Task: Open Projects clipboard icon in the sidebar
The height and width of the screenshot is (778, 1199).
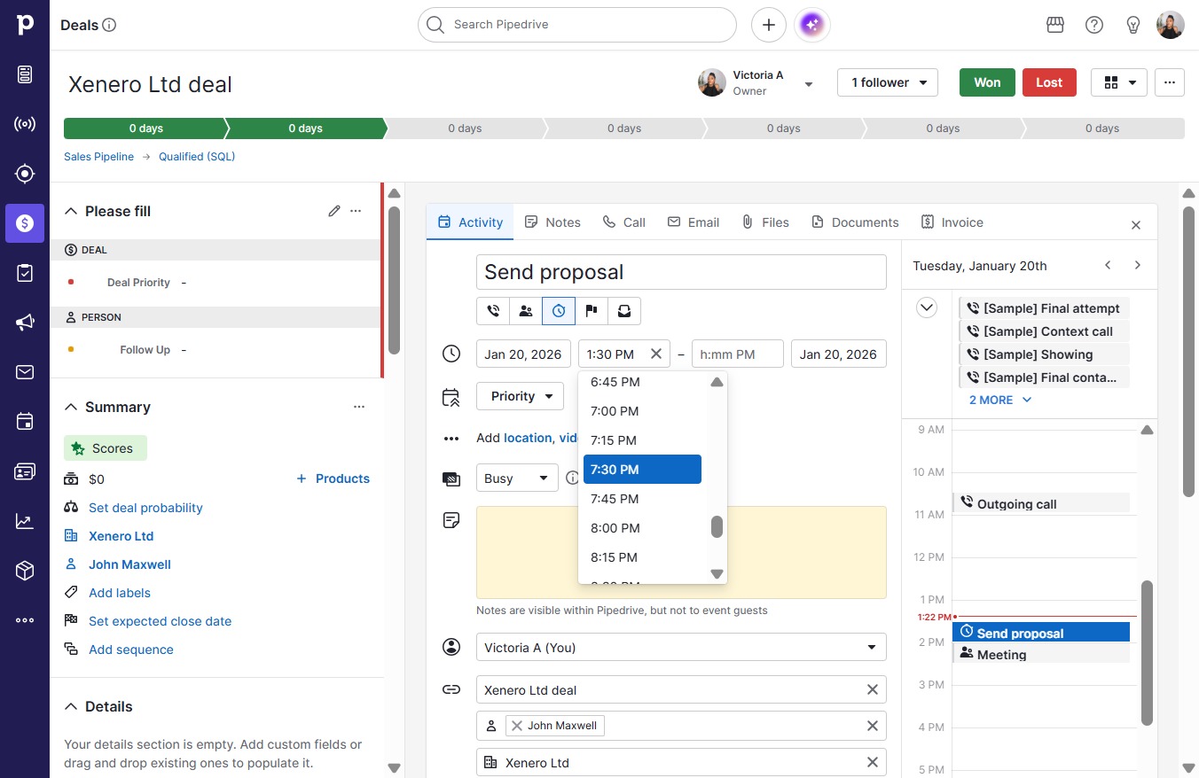Action: 25,273
